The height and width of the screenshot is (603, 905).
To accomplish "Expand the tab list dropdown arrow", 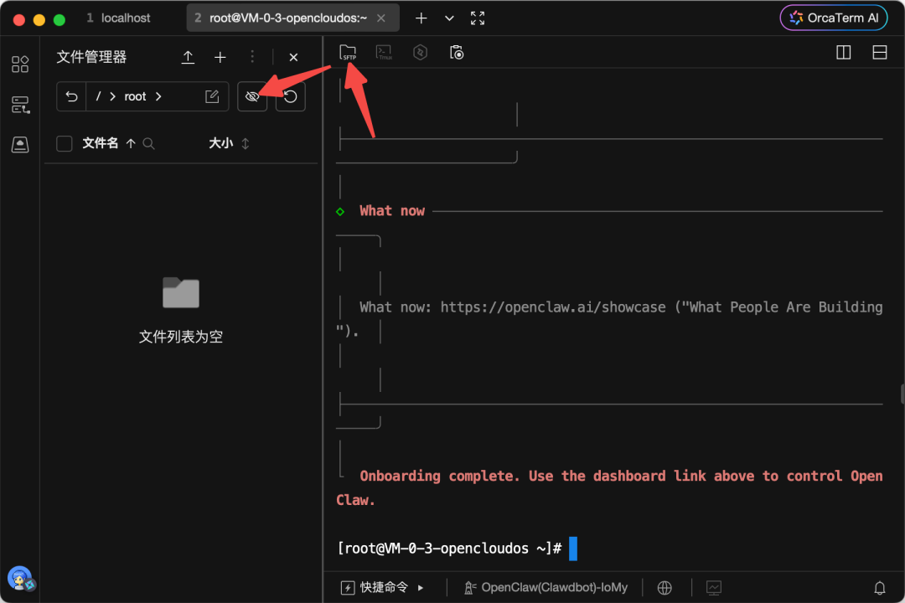I will click(x=449, y=18).
